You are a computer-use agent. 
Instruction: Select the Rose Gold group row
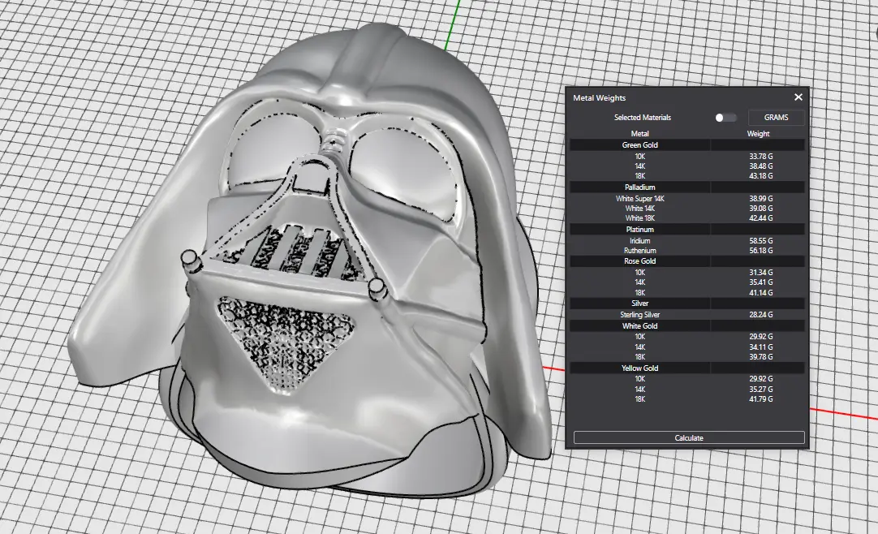687,261
